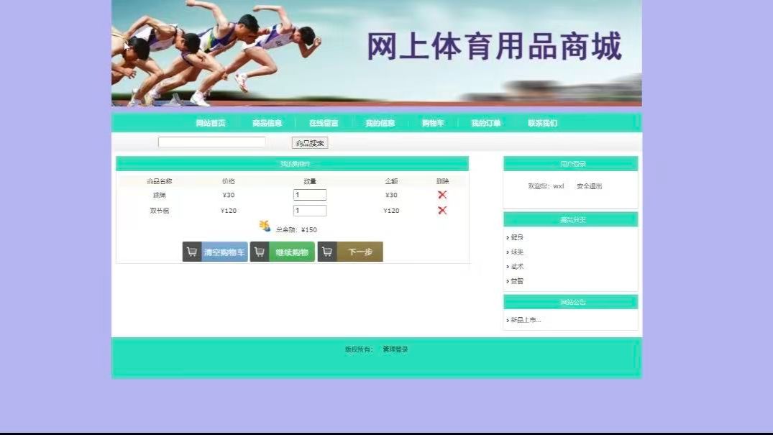Viewport: 773px width, 435px height.
Task: Click the arrow icon beside 武术
Action: 508,265
